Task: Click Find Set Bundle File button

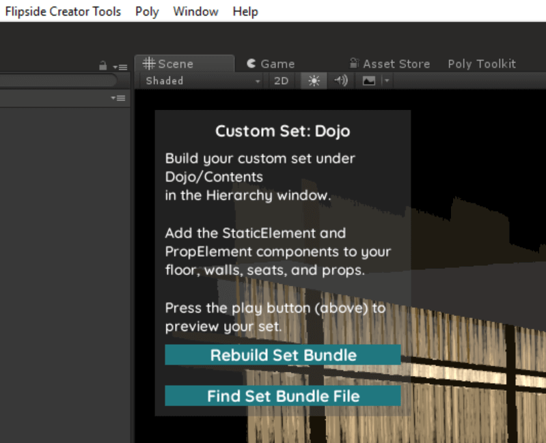Action: tap(283, 396)
